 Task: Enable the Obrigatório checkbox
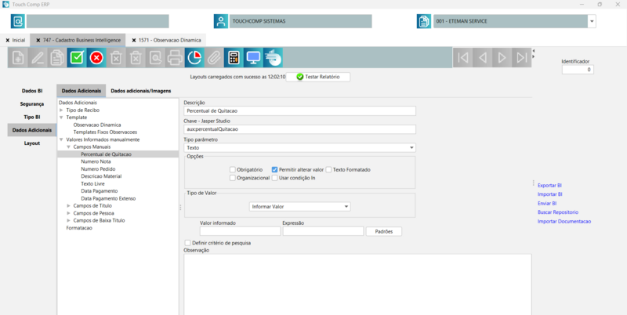coord(233,169)
